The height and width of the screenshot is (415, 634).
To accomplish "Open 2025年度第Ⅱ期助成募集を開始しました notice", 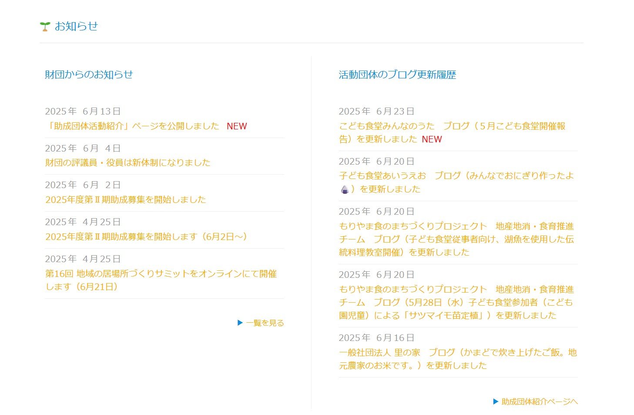I will pos(125,200).
